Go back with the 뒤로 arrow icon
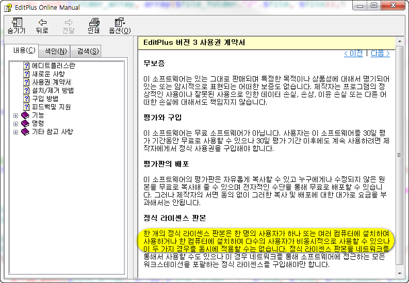Image resolution: width=409 pixels, height=283 pixels. click(42, 22)
